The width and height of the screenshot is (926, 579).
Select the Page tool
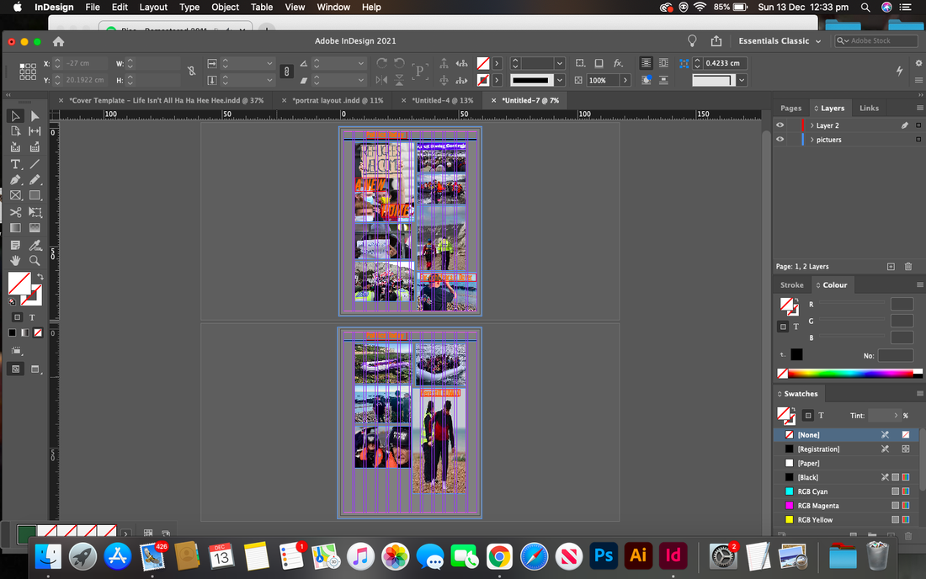pyautogui.click(x=15, y=131)
